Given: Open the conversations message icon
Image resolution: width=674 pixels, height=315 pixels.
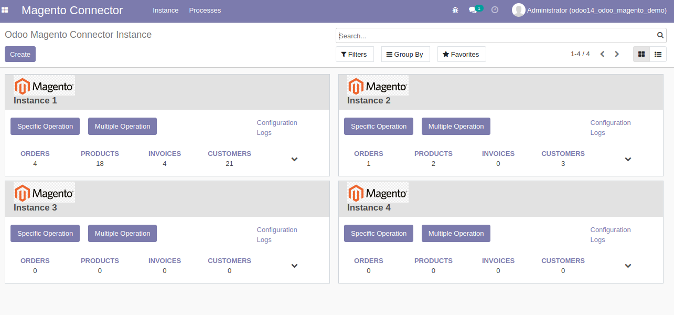Looking at the screenshot, I should (x=473, y=10).
